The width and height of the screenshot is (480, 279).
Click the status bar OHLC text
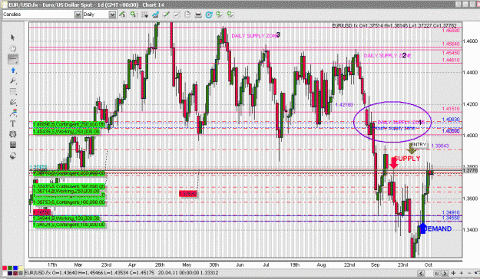tap(121, 273)
